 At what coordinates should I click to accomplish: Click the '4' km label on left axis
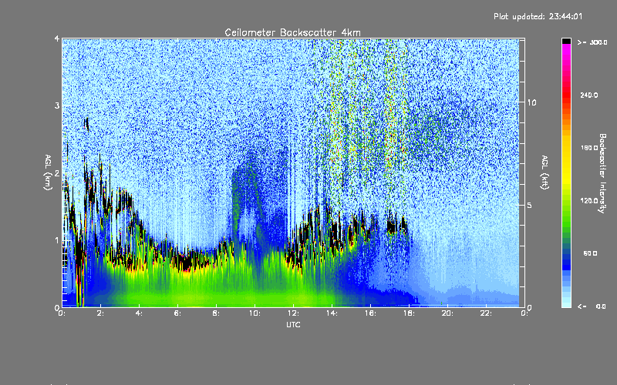click(57, 38)
